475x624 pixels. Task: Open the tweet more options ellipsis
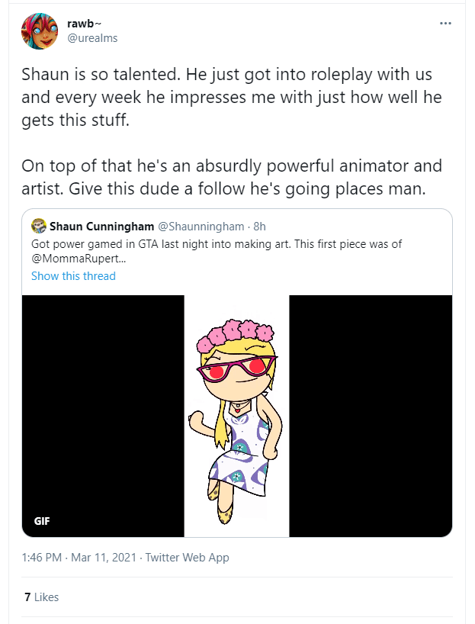click(x=445, y=24)
